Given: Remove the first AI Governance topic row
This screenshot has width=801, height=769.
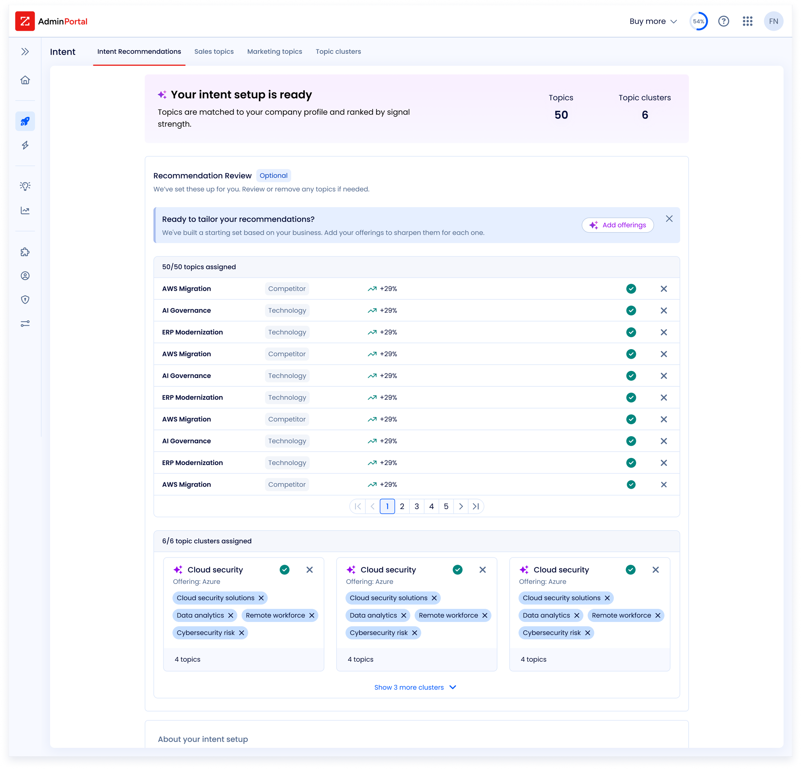Looking at the screenshot, I should coord(664,311).
